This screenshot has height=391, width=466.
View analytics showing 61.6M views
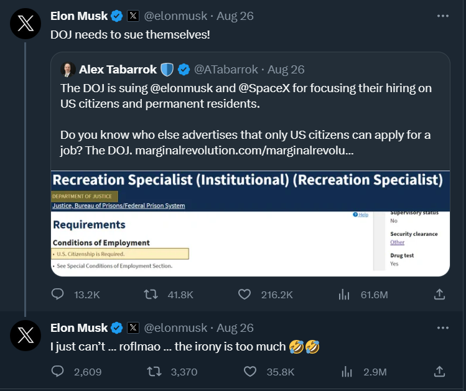tap(344, 294)
